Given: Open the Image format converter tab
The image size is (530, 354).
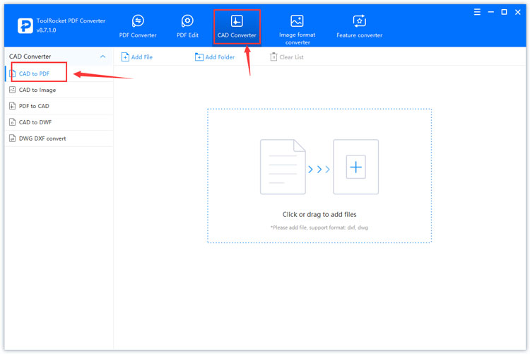Looking at the screenshot, I should (x=297, y=30).
